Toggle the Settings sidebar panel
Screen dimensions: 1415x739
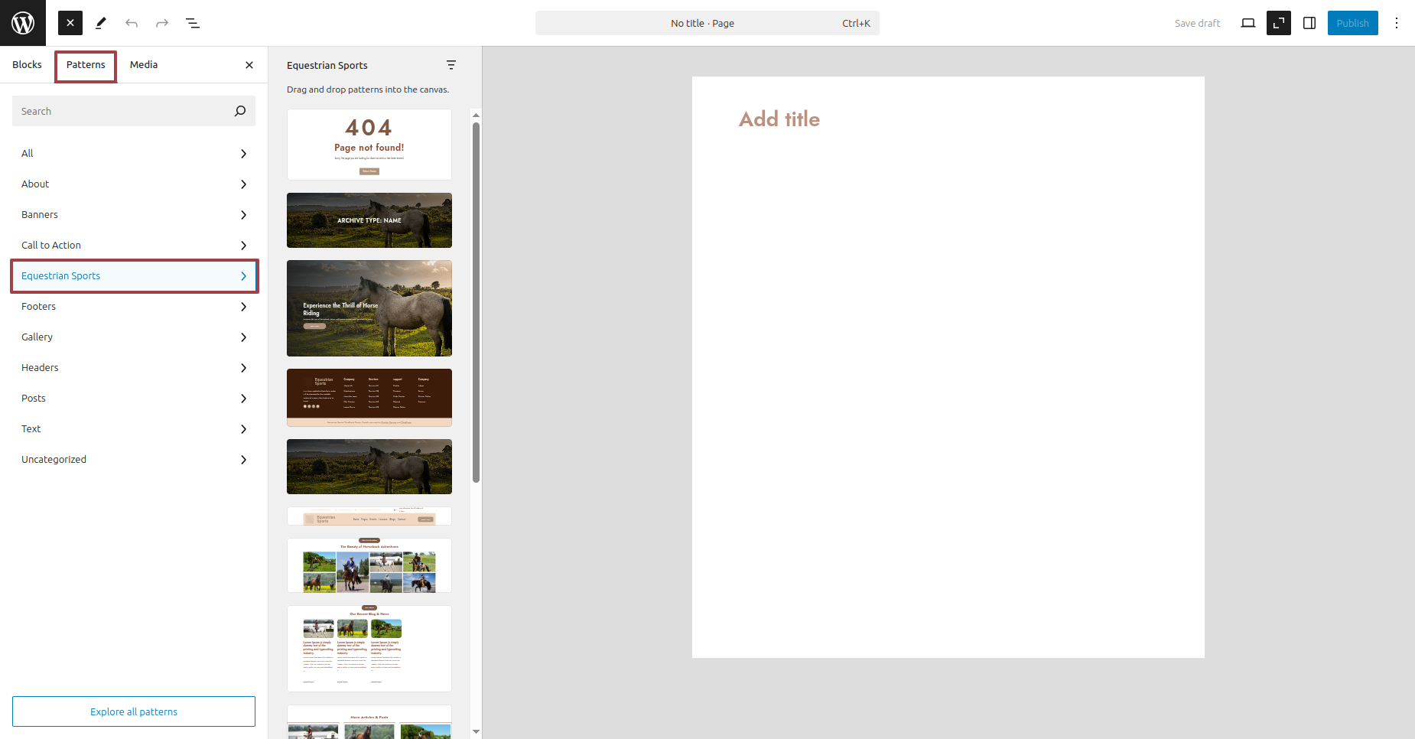(x=1309, y=23)
